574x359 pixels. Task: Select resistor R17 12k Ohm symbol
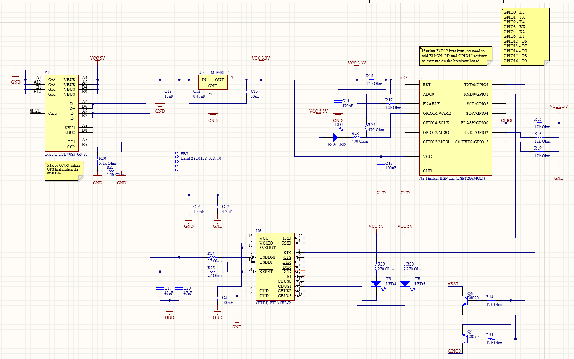pyautogui.click(x=390, y=104)
